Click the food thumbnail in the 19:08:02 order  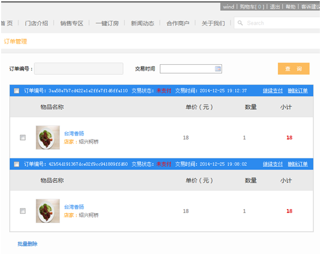(48, 211)
